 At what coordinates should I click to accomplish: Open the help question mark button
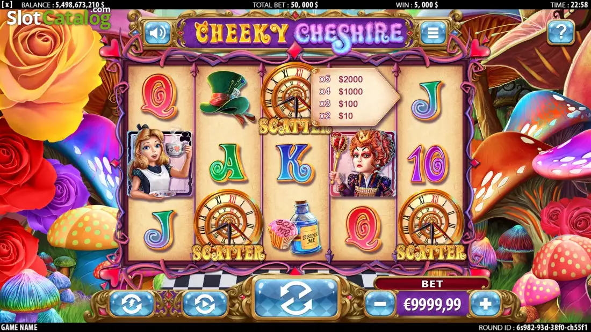tap(560, 32)
